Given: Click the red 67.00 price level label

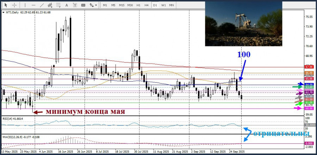Looking at the screenshot, I should tap(309, 67).
